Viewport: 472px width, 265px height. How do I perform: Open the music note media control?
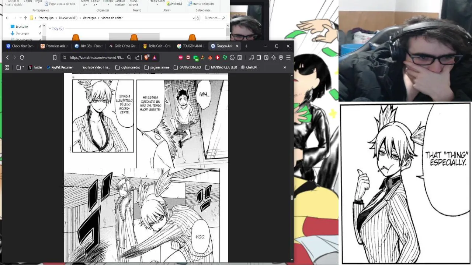[x=251, y=57]
